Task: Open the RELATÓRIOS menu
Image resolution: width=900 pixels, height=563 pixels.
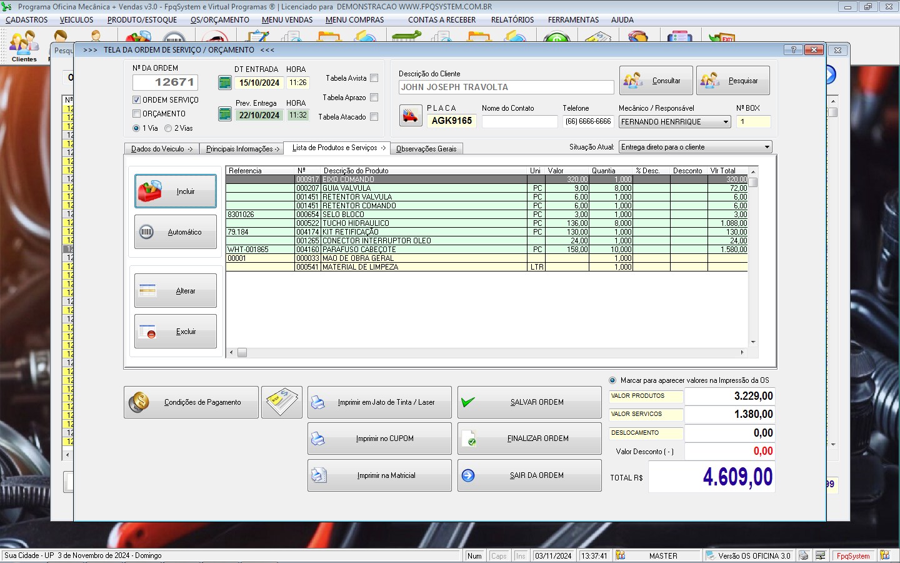Action: (x=512, y=20)
